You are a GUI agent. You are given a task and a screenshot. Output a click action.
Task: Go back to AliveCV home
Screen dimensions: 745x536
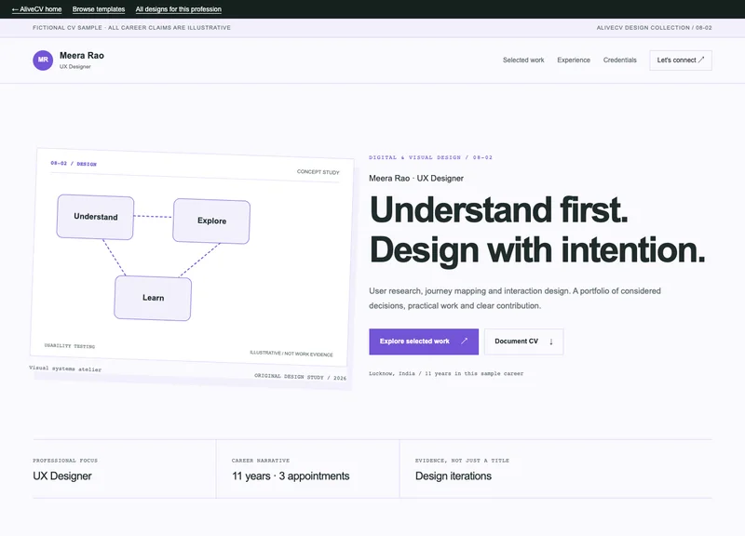tap(36, 9)
